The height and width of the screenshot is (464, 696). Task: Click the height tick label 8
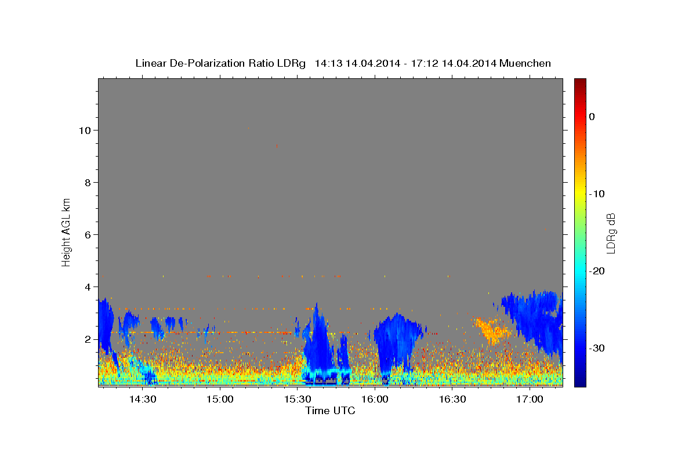click(x=89, y=183)
